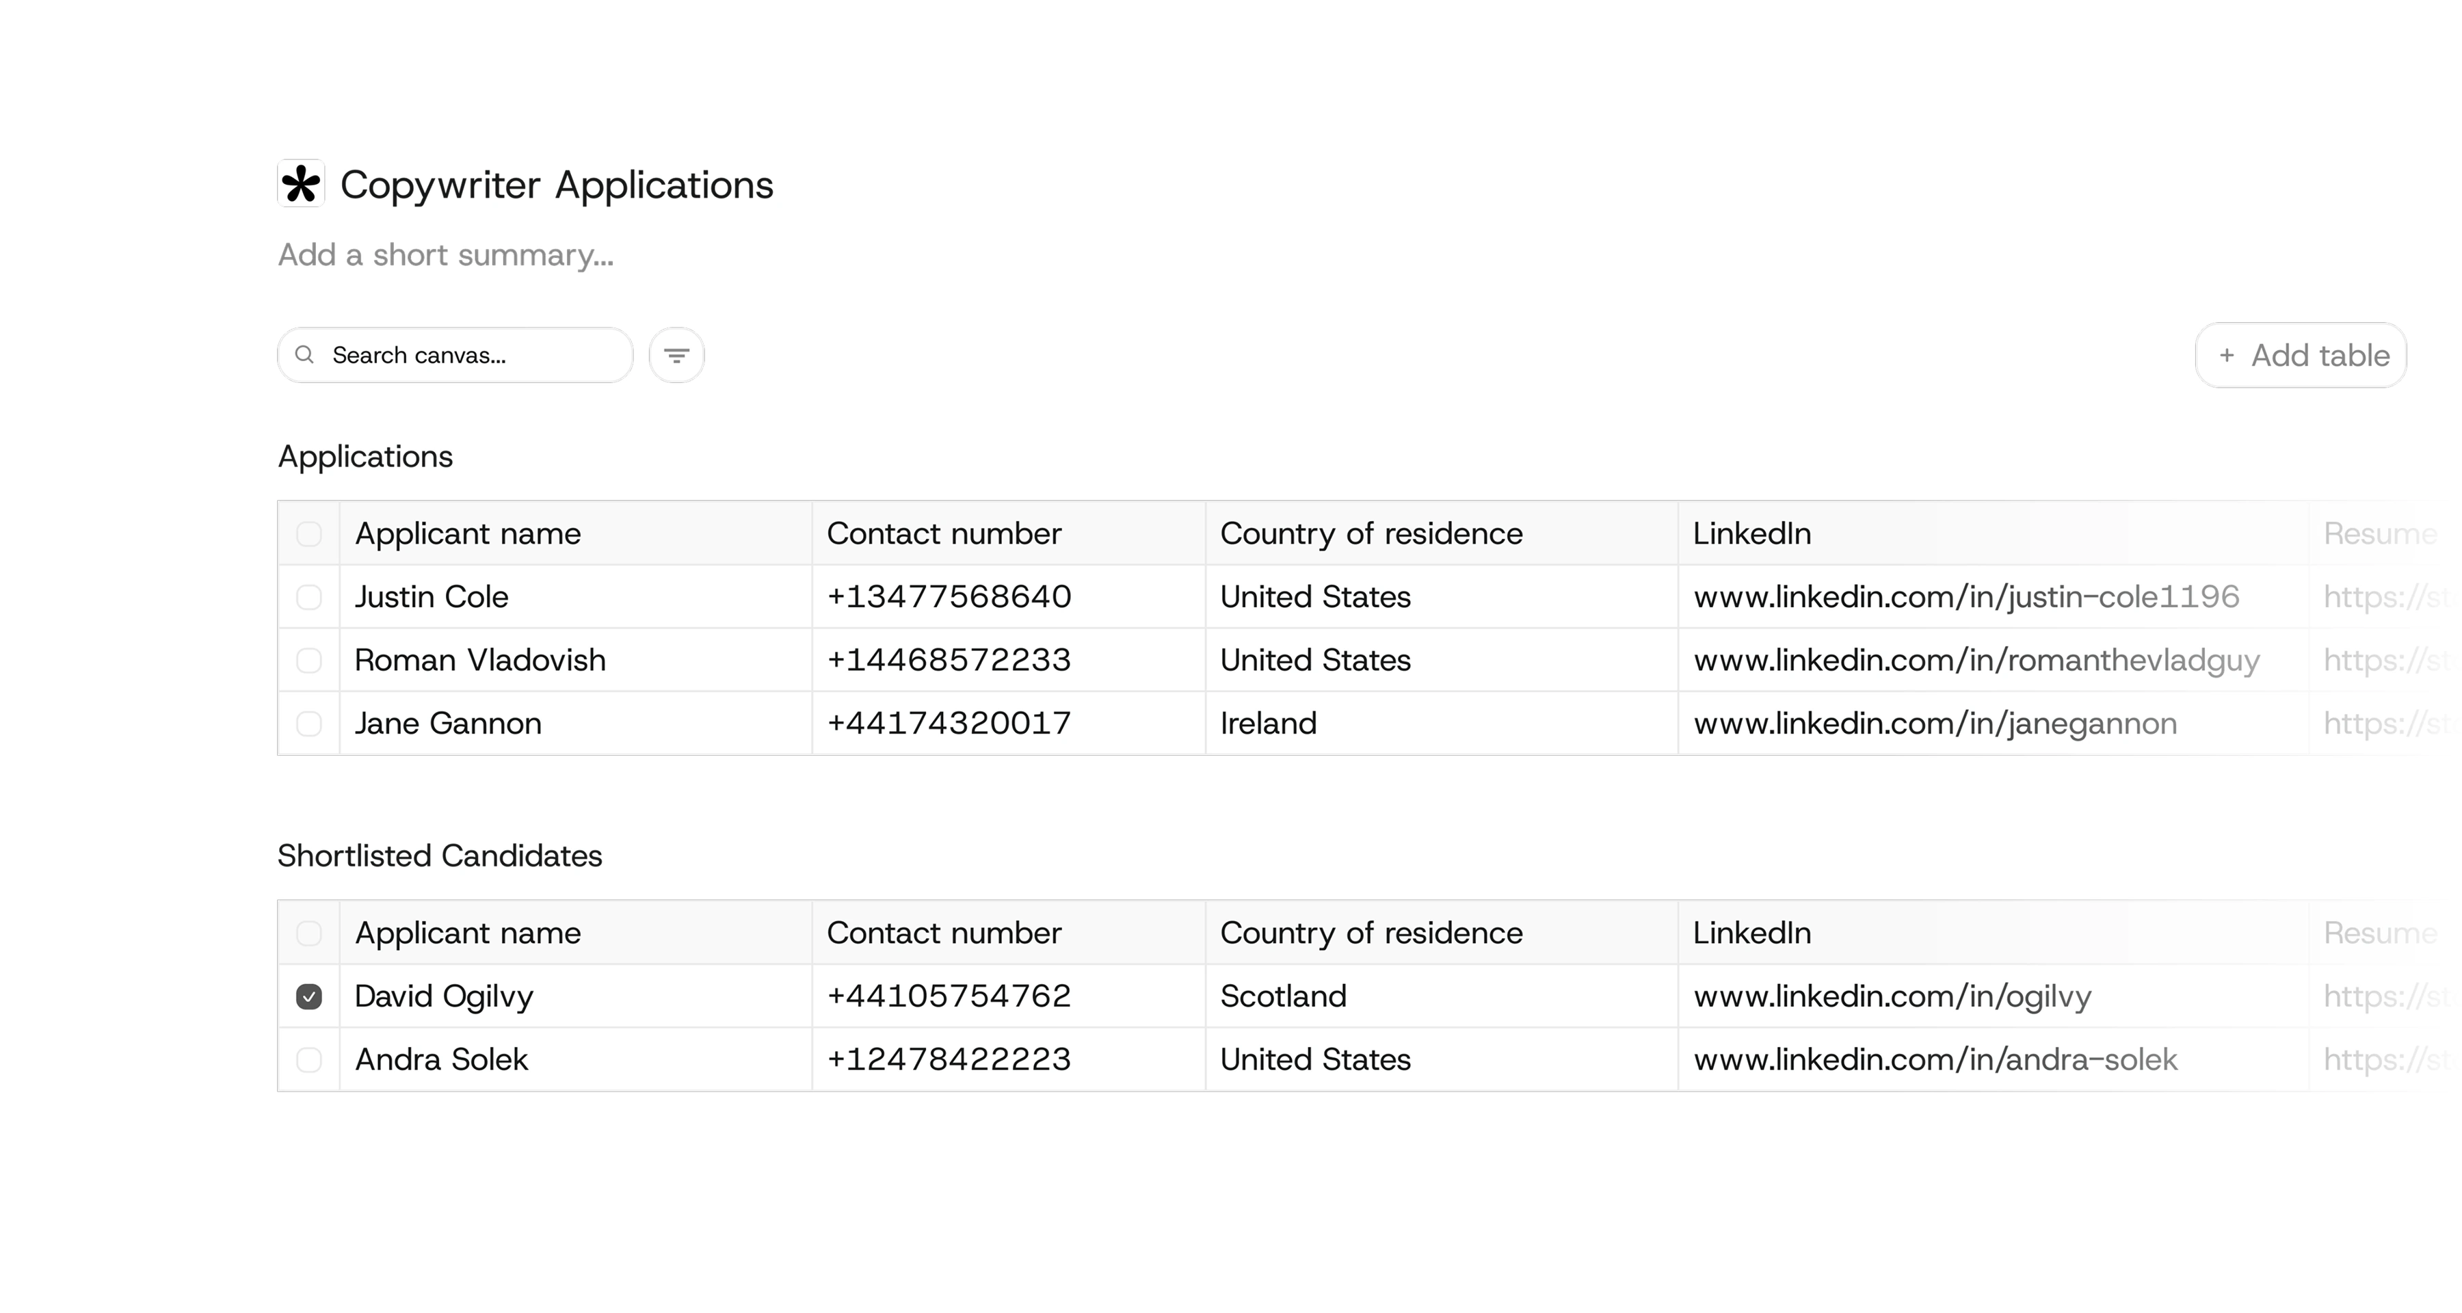Viewport: 2462px width, 1313px height.
Task: Open the linkedin.com/in/andra-solek link
Action: (1936, 1060)
